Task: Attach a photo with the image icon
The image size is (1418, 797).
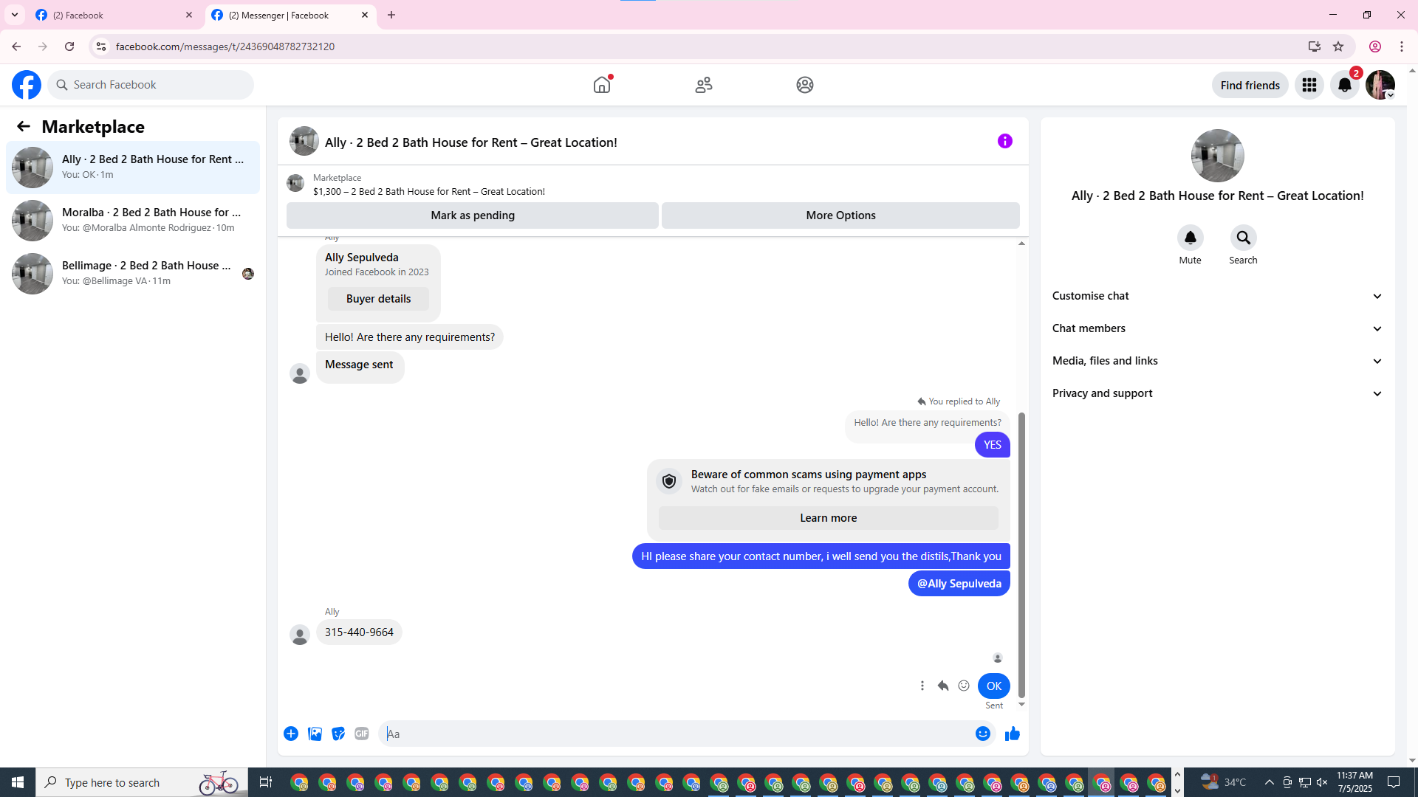Action: coord(315,734)
